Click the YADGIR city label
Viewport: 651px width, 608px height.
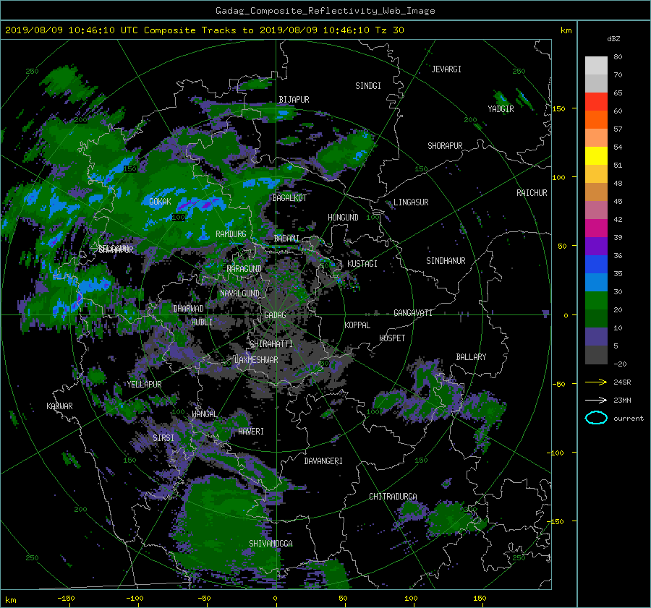[501, 109]
